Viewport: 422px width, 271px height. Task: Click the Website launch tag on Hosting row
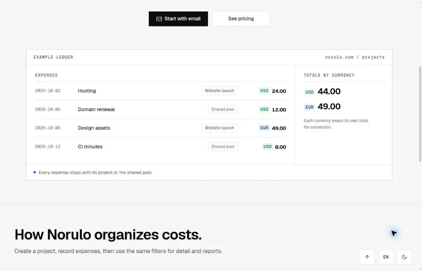click(219, 91)
